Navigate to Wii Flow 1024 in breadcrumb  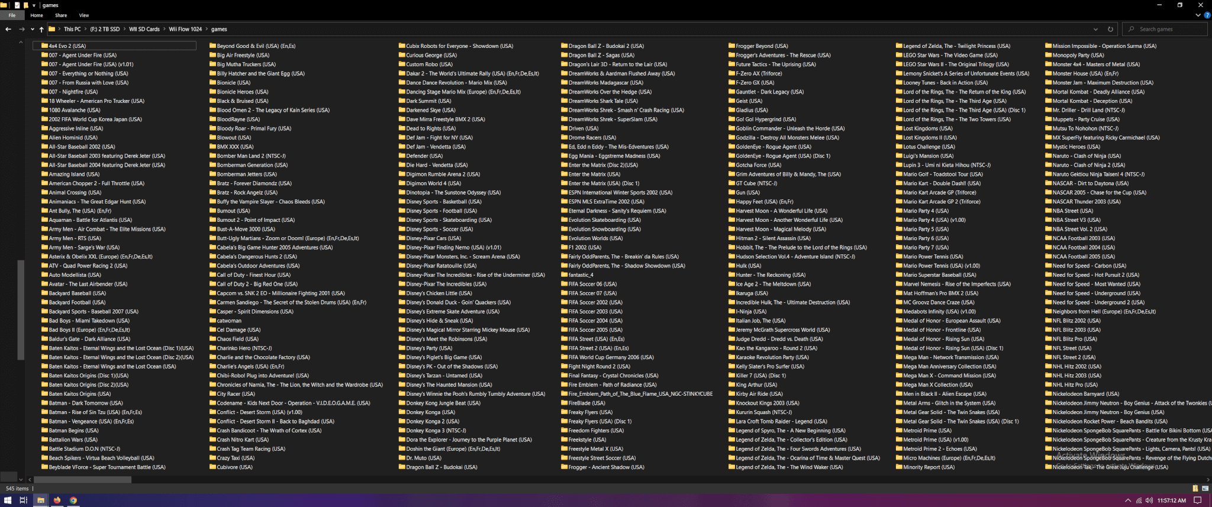185,29
